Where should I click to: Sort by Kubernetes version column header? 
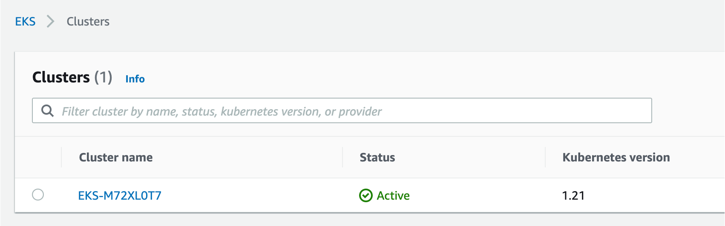tap(616, 158)
